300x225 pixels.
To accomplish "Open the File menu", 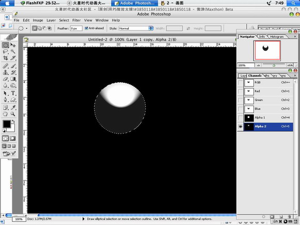I will pyautogui.click(x=17, y=20).
